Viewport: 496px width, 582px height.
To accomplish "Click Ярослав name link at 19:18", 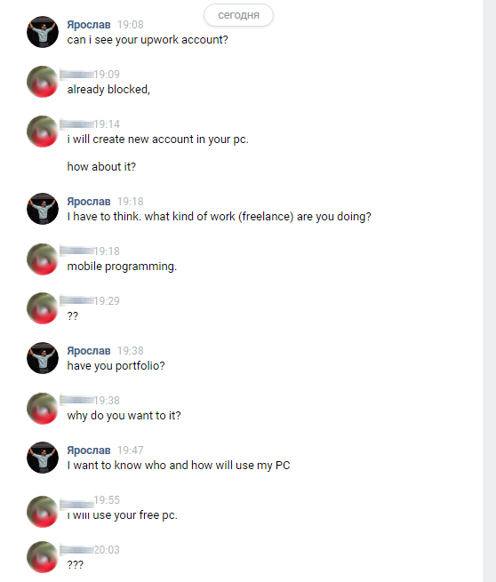I will pos(89,202).
